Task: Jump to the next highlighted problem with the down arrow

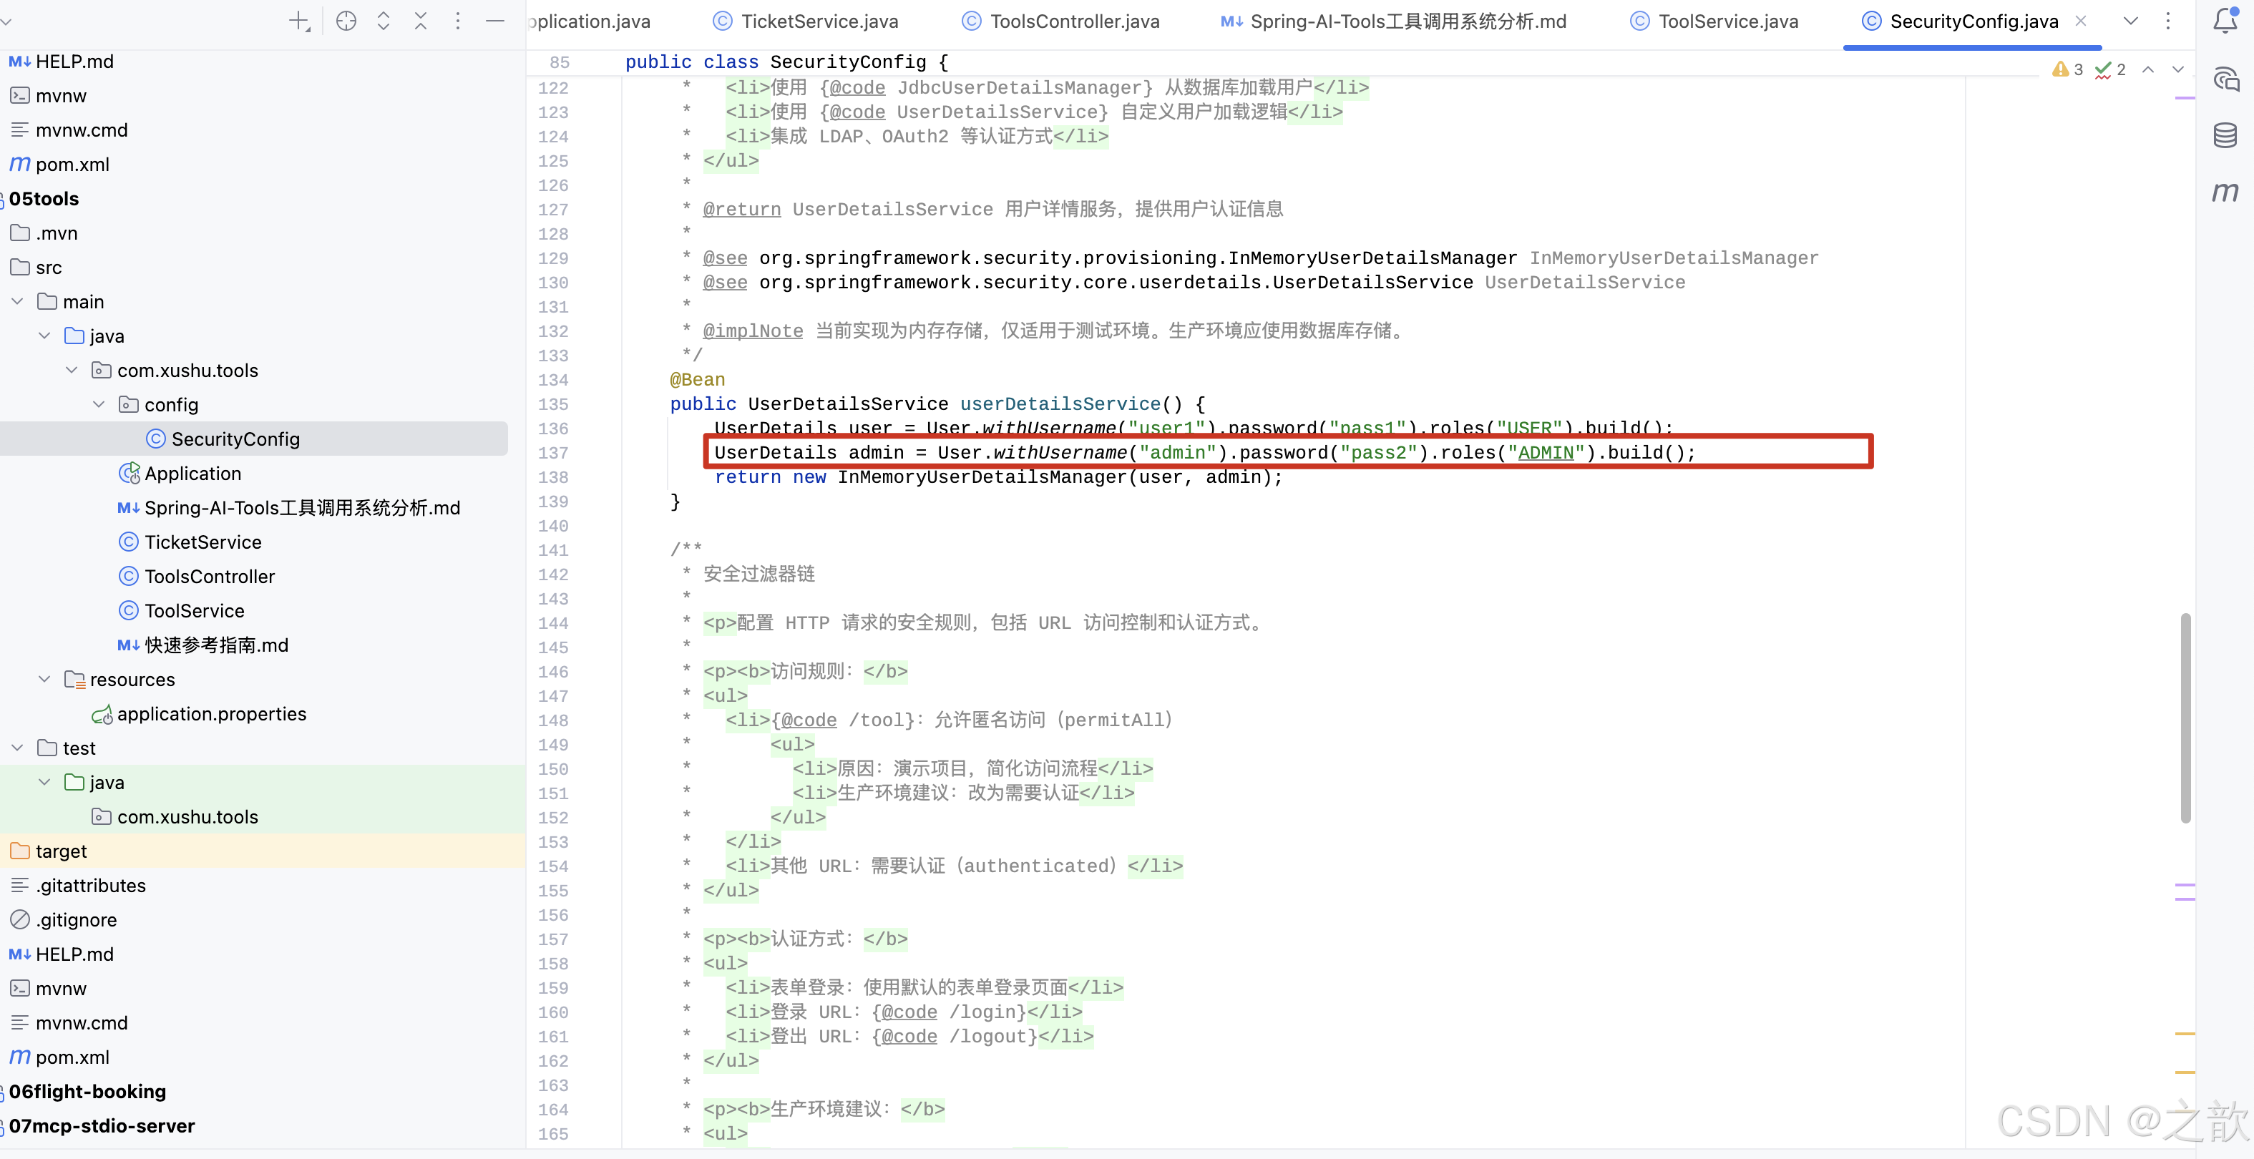Action: click(2178, 69)
